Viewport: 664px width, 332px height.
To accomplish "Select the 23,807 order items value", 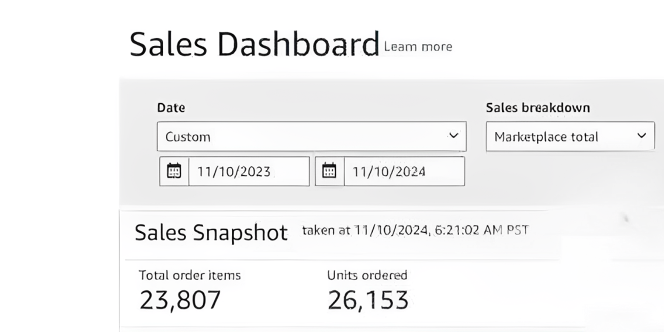I will tap(180, 300).
